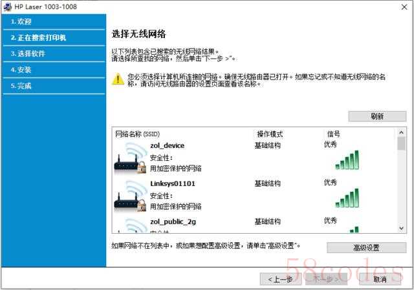Click the network list scroll down arrow
Viewport: 414px width, 290px height.
coord(401,228)
